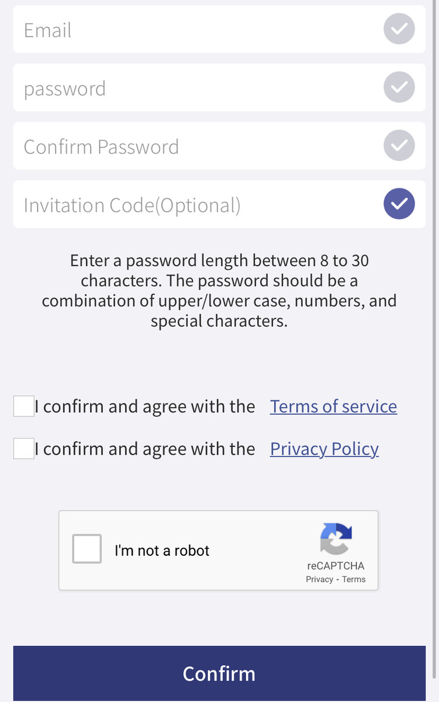Screen dimensions: 439x702
Task: Open the Terms of service link
Action: pos(333,406)
